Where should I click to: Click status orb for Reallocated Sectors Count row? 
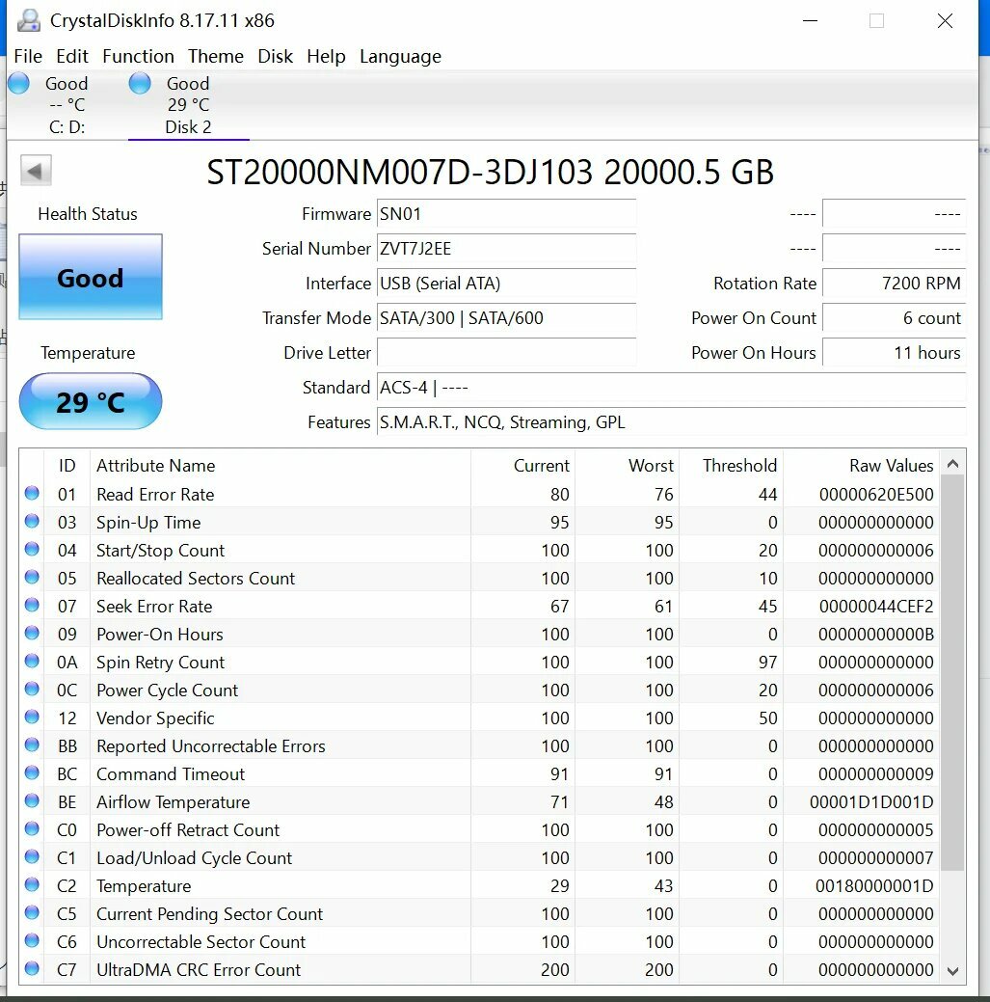[x=32, y=578]
